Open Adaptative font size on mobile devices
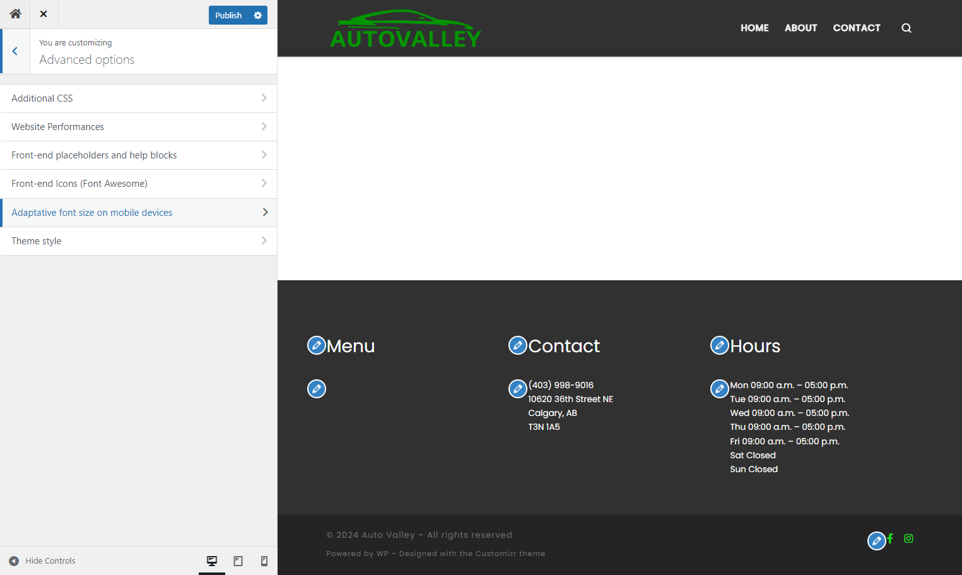This screenshot has width=962, height=575. [x=139, y=213]
